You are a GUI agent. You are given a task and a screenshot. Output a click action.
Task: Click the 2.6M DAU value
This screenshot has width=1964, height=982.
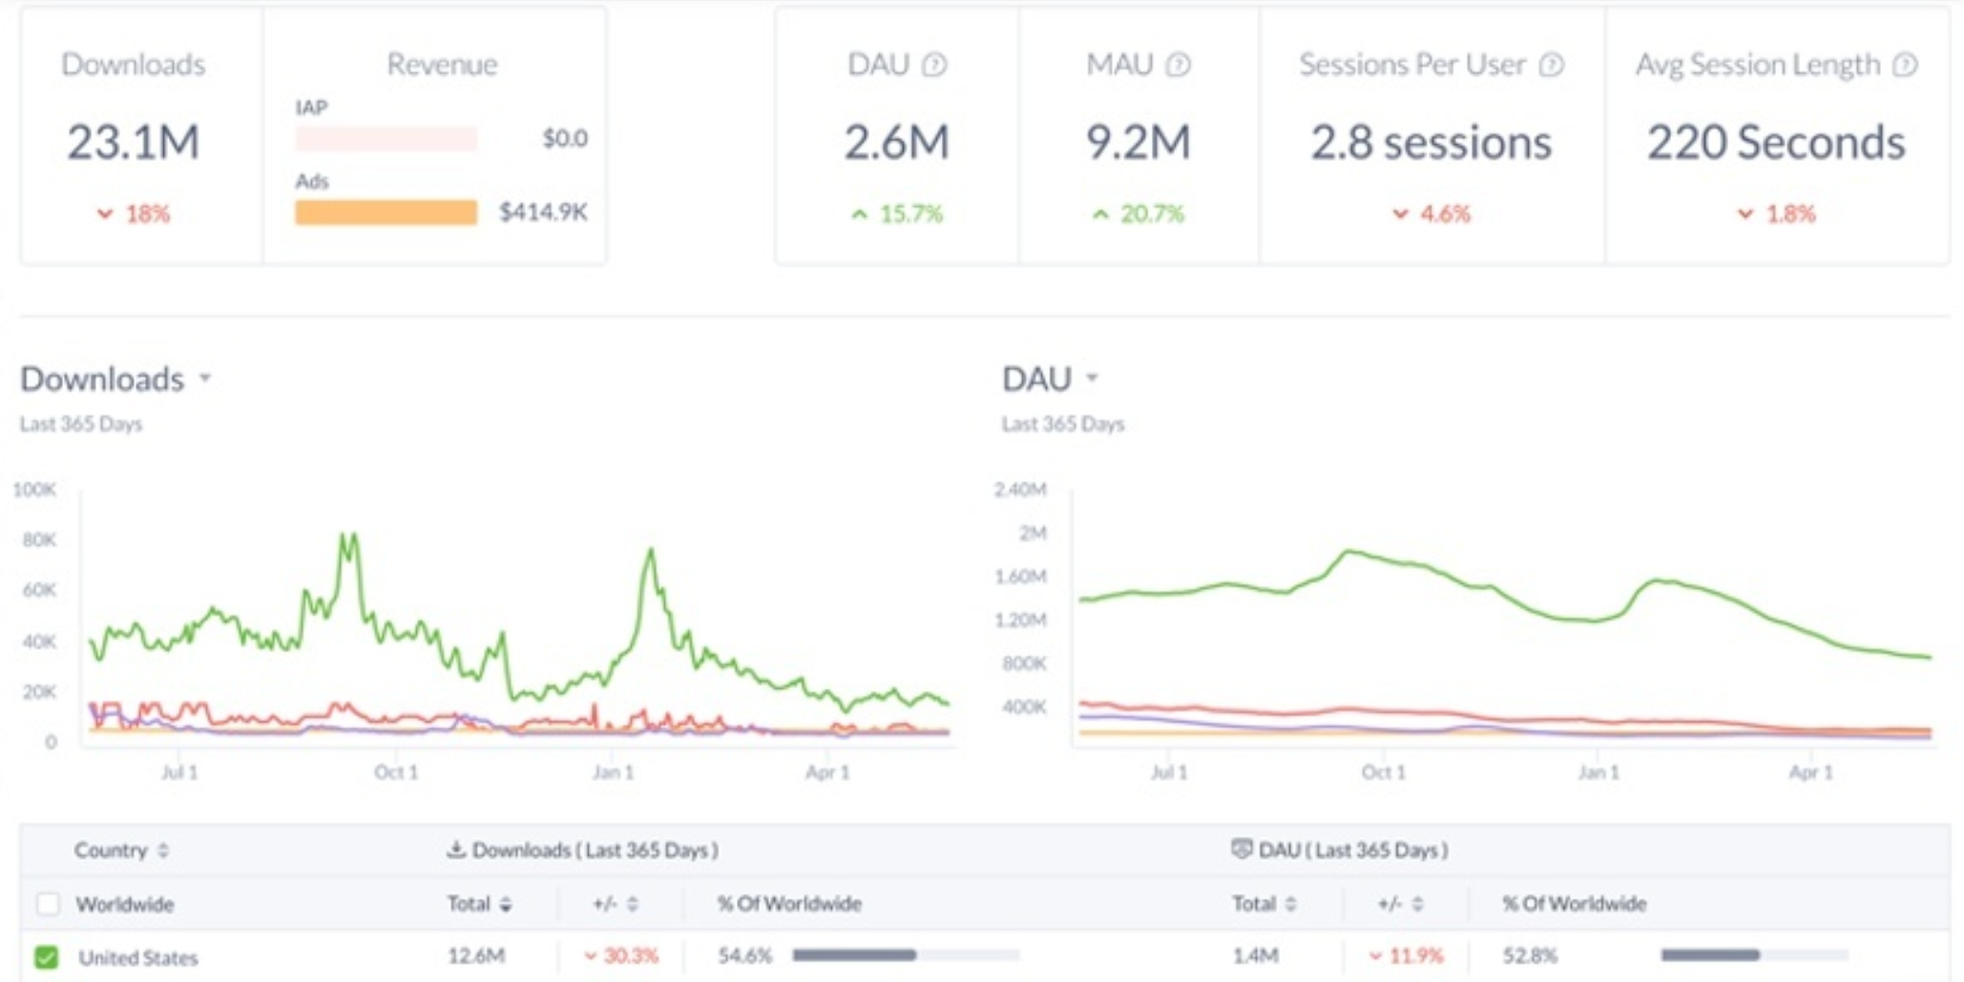(x=896, y=142)
